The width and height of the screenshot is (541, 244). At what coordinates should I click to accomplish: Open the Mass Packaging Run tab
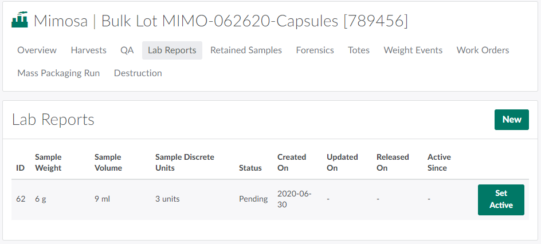coord(58,73)
